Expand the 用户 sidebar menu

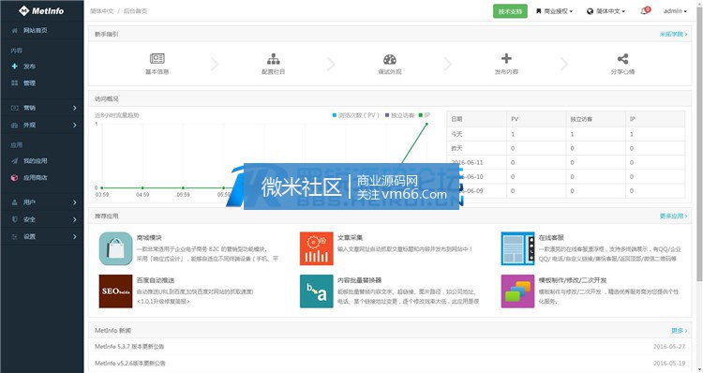pos(41,202)
